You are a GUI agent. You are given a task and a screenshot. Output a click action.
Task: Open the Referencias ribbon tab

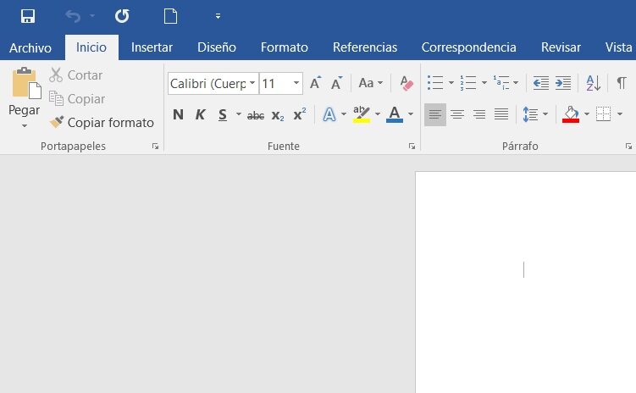(365, 47)
